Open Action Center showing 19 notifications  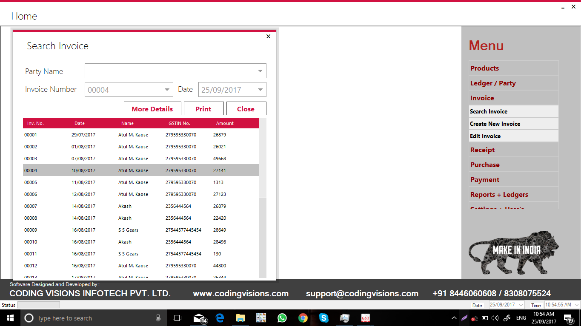[x=568, y=318]
